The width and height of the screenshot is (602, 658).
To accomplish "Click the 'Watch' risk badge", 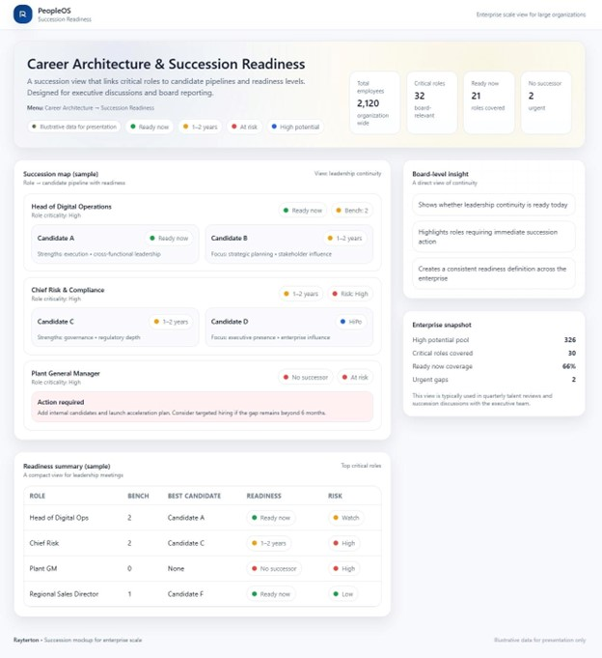I will click(346, 518).
